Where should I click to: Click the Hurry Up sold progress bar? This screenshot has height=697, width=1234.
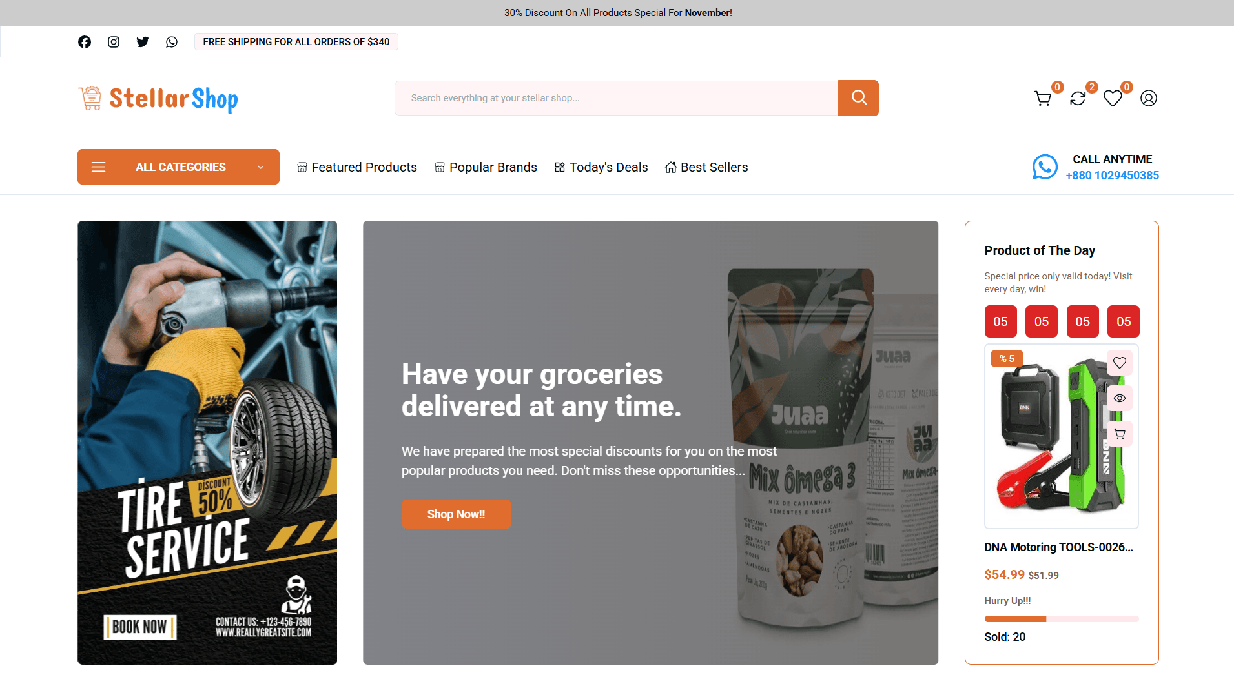coord(1062,619)
